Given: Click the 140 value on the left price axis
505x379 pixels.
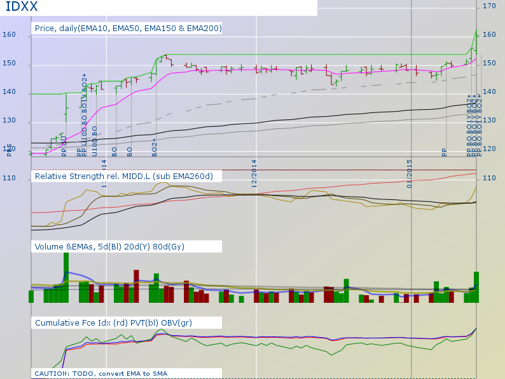Looking at the screenshot, I should click(x=9, y=91).
